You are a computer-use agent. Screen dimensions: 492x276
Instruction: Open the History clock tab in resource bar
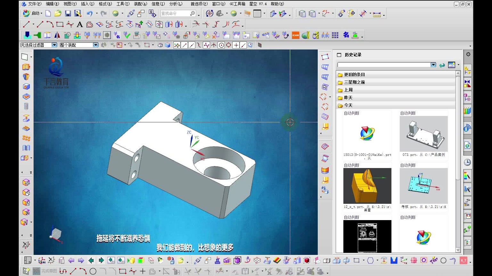point(467,162)
